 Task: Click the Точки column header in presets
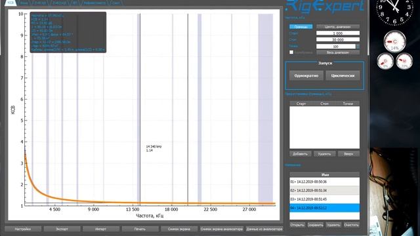click(x=348, y=104)
